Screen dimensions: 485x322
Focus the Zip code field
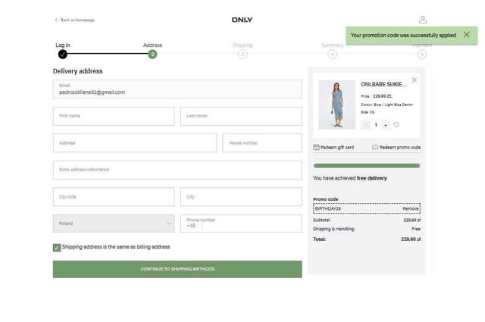tap(114, 197)
